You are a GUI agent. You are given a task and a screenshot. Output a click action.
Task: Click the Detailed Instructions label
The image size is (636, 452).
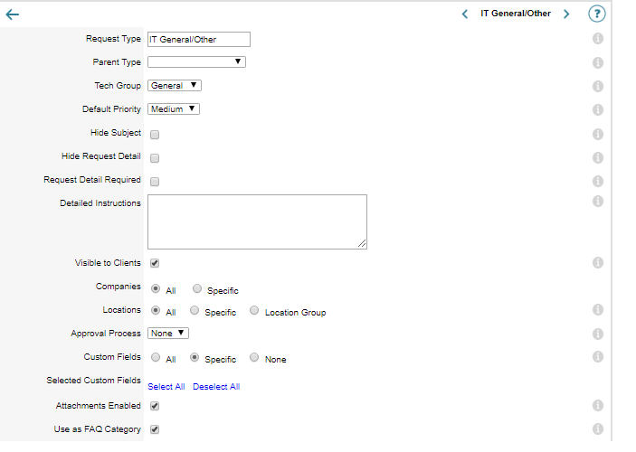(x=100, y=203)
